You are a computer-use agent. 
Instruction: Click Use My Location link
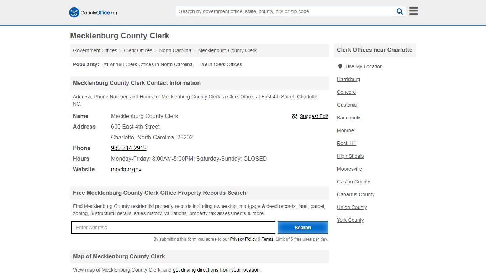(x=364, y=66)
